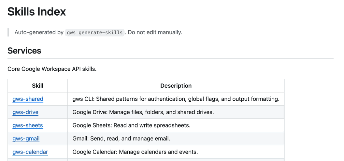The width and height of the screenshot is (344, 161).
Task: Click the gws CLI shared patterns description
Action: tap(176, 99)
